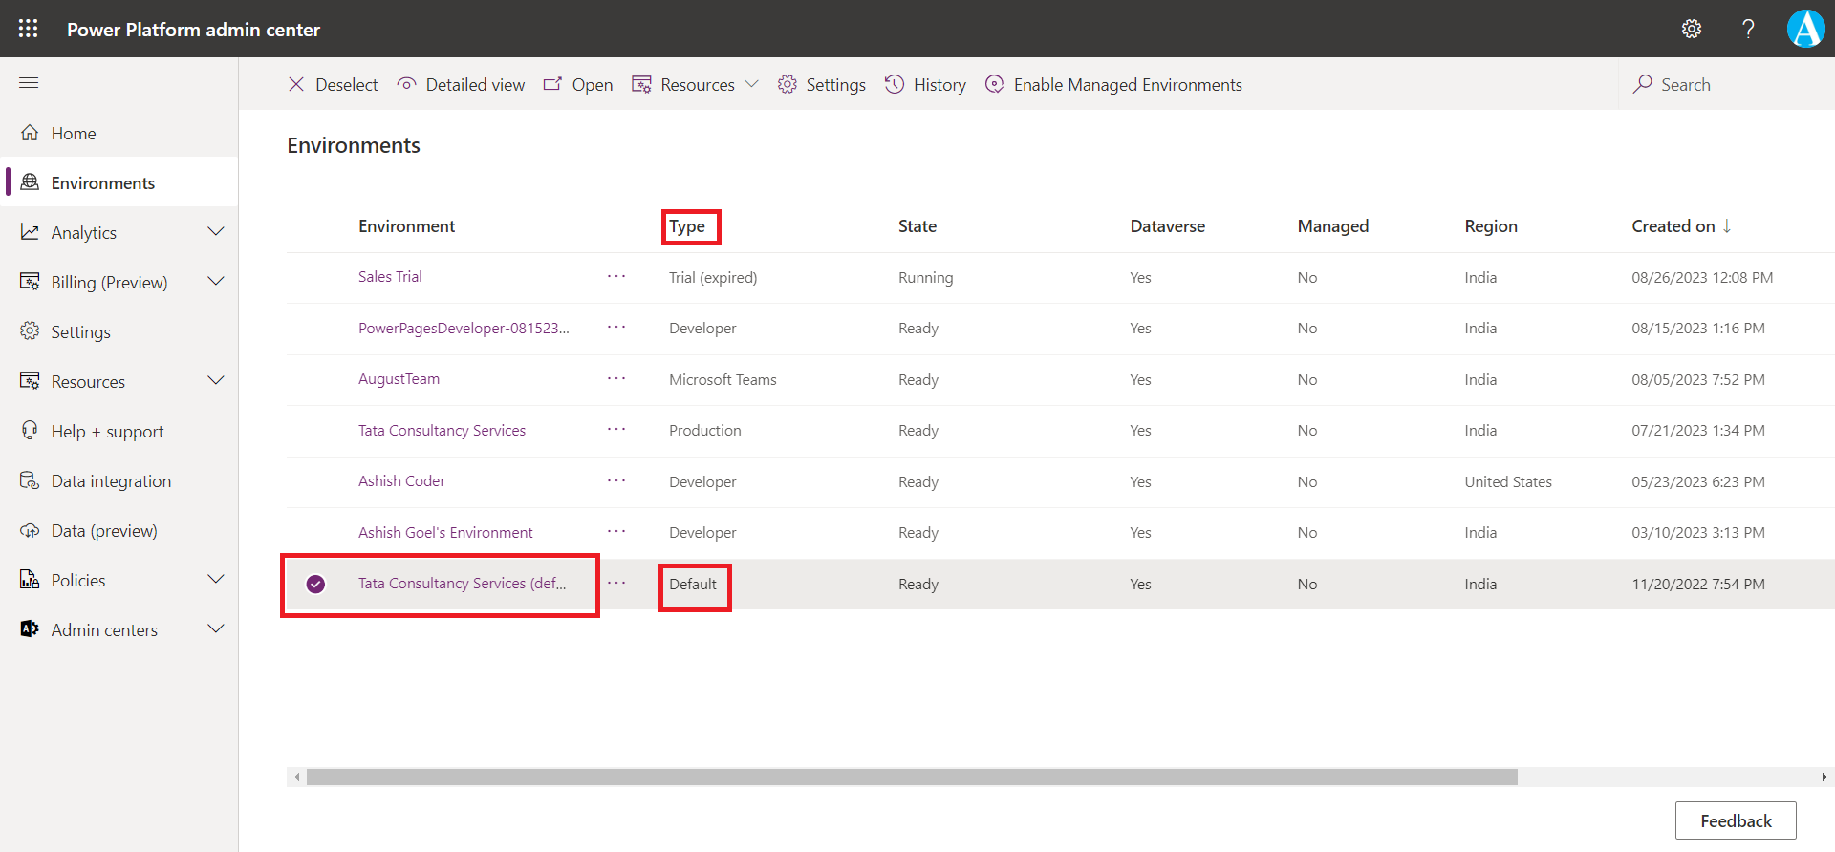1835x852 pixels.
Task: Open the help question mark icon
Action: pos(1748,29)
